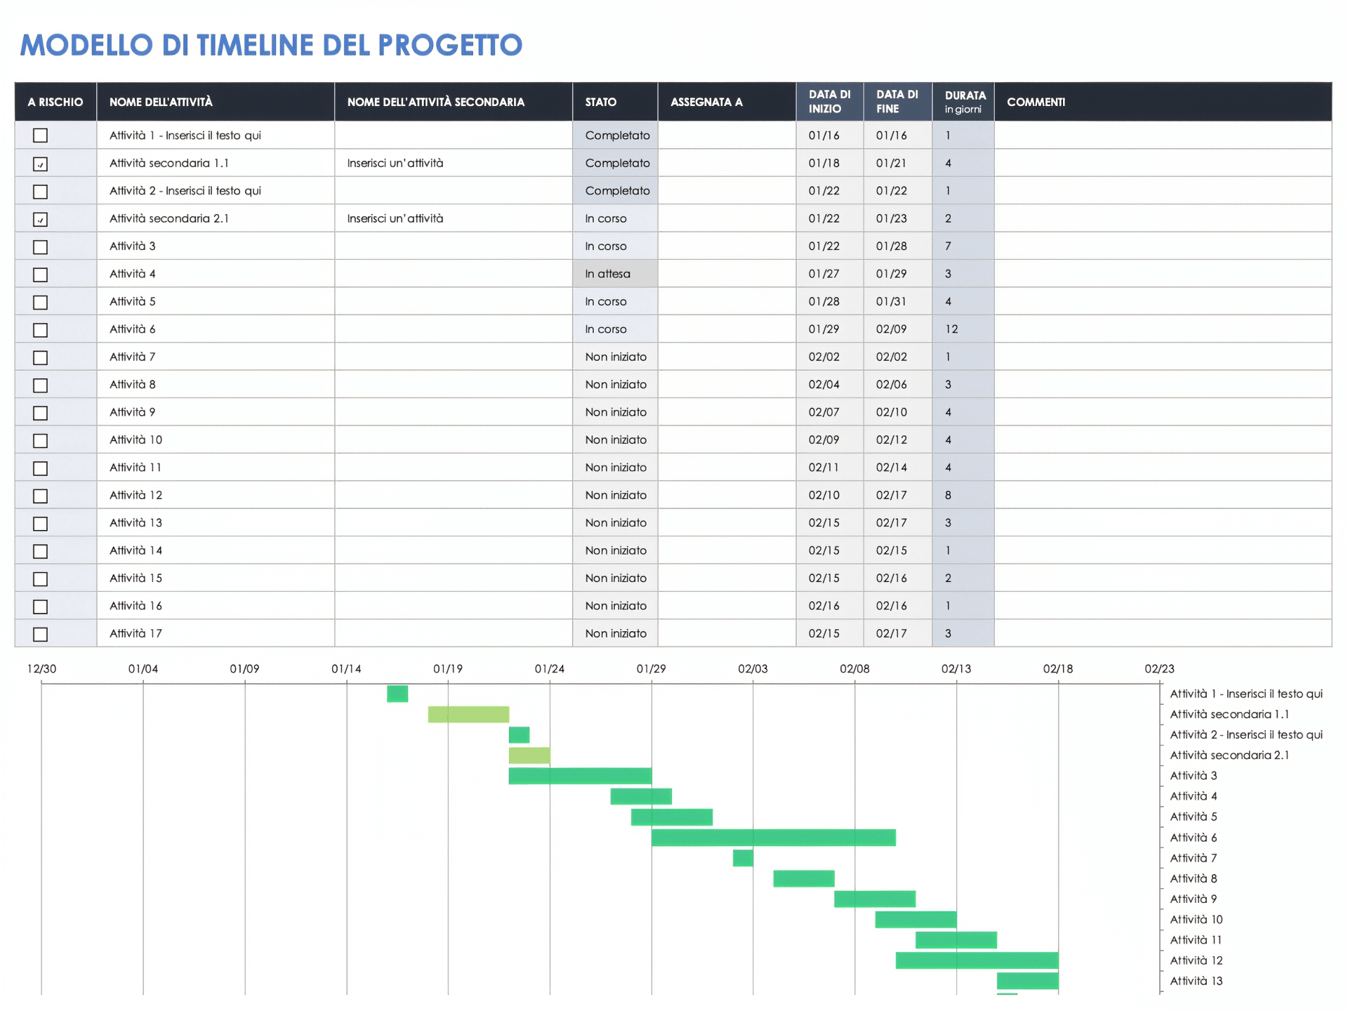This screenshot has height=1011, width=1348.
Task: Check the at-risk box for Attività 1
Action: [41, 136]
